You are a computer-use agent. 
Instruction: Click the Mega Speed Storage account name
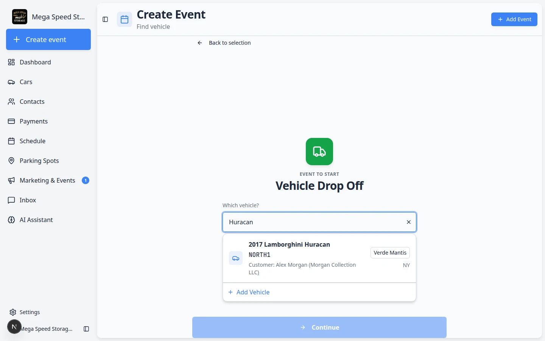point(47,329)
